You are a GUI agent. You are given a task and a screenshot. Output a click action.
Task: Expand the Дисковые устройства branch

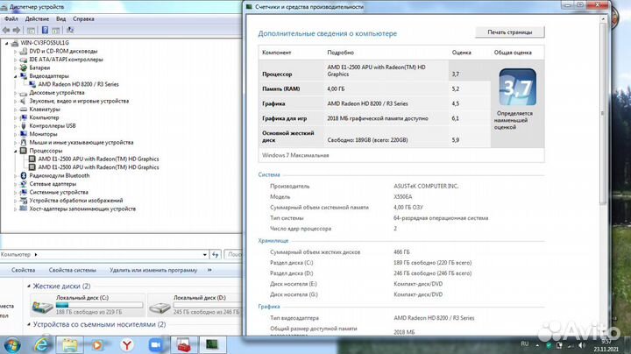pos(15,93)
